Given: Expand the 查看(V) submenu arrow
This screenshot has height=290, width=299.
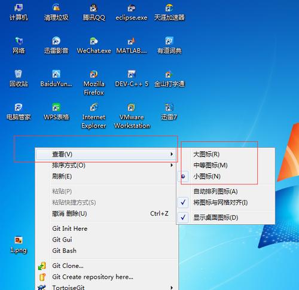Looking at the screenshot, I should 172,154.
